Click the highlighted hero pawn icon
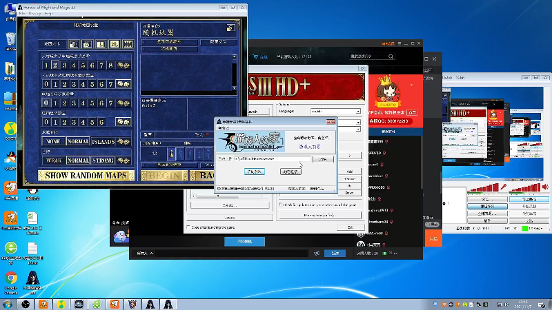This screenshot has width=552, height=310. 171,154
